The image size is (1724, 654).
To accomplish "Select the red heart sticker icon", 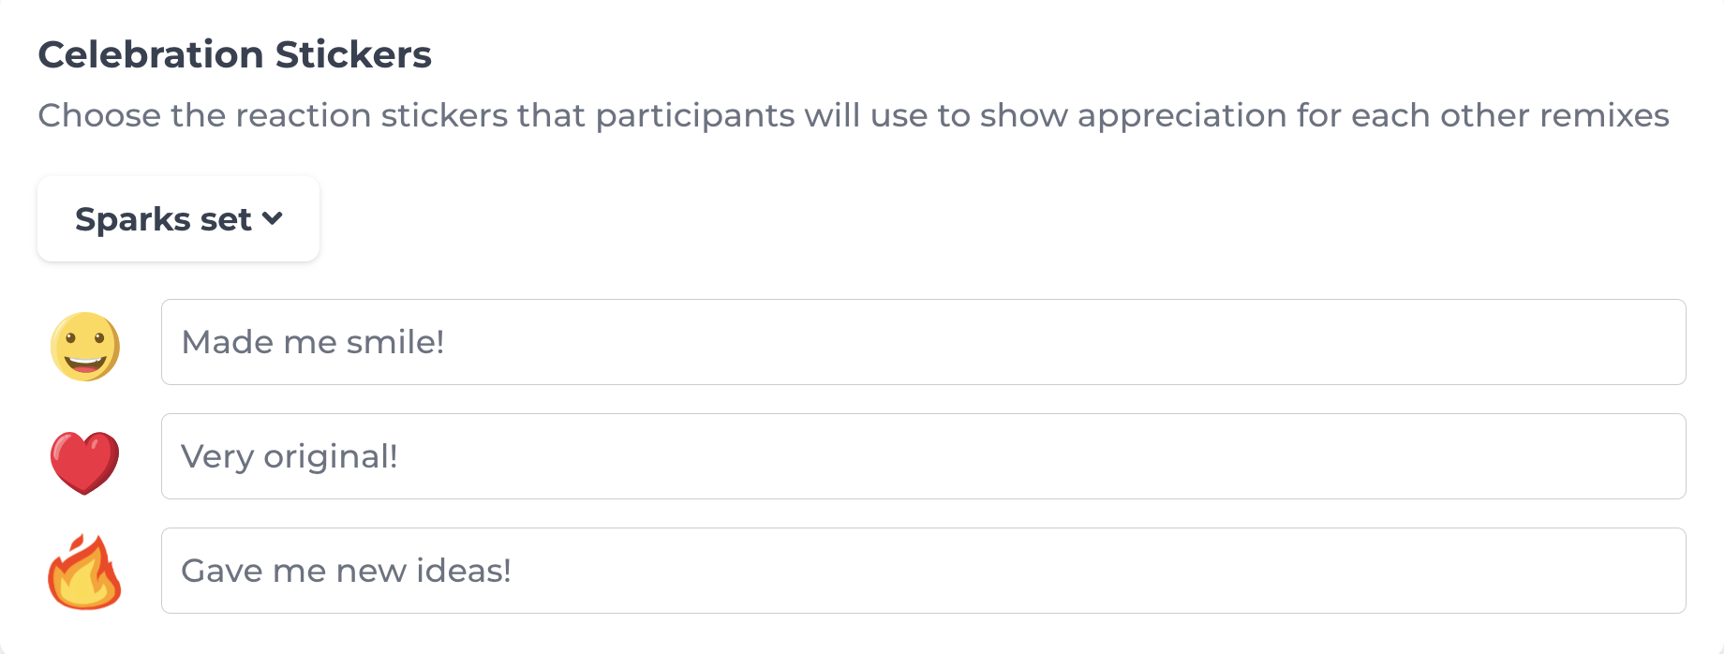I will click(x=84, y=462).
